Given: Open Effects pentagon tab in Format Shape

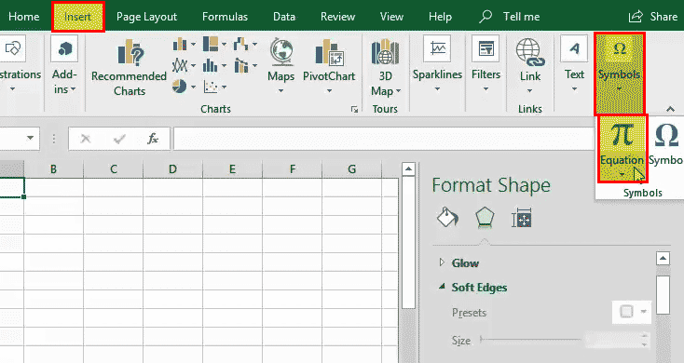Looking at the screenshot, I should (485, 218).
